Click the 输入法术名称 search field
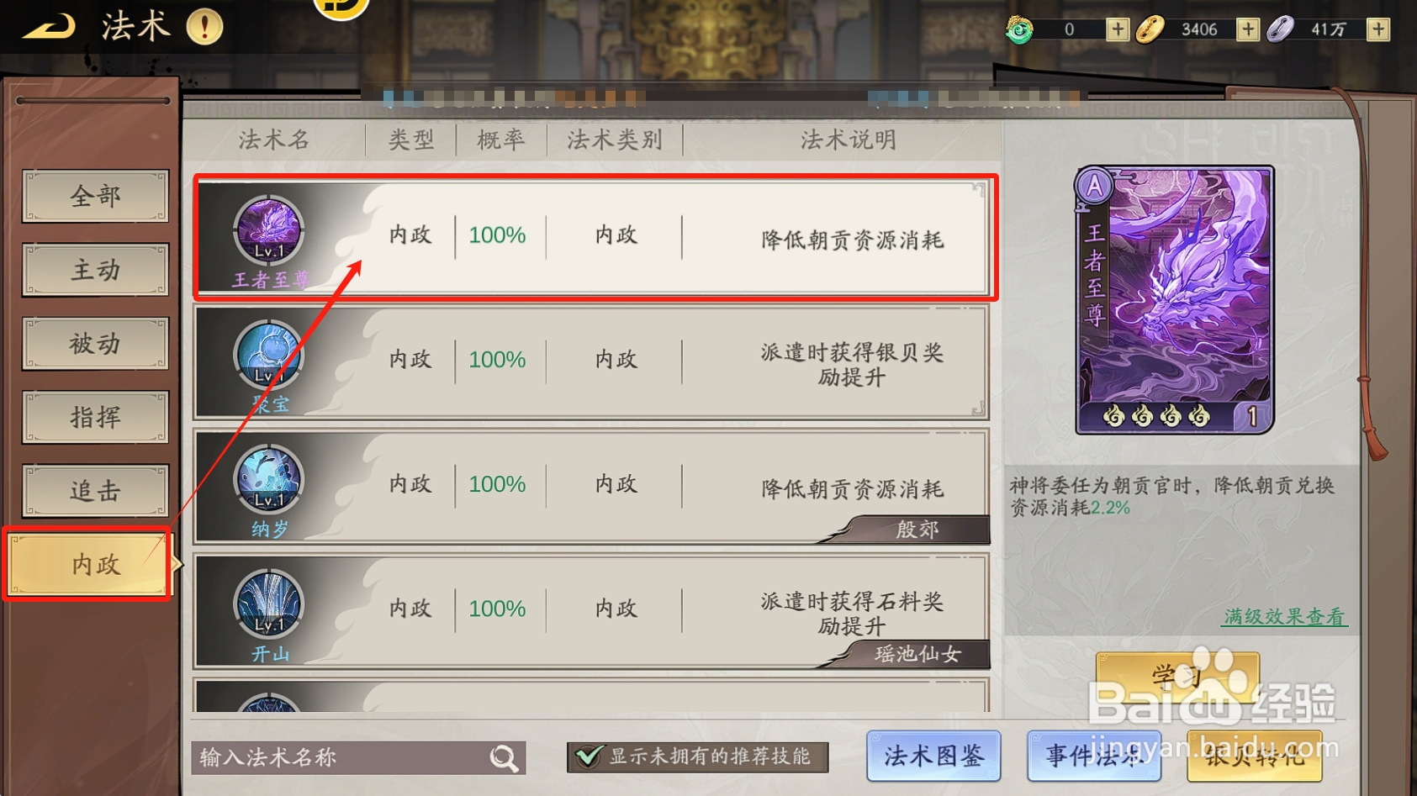 (358, 758)
